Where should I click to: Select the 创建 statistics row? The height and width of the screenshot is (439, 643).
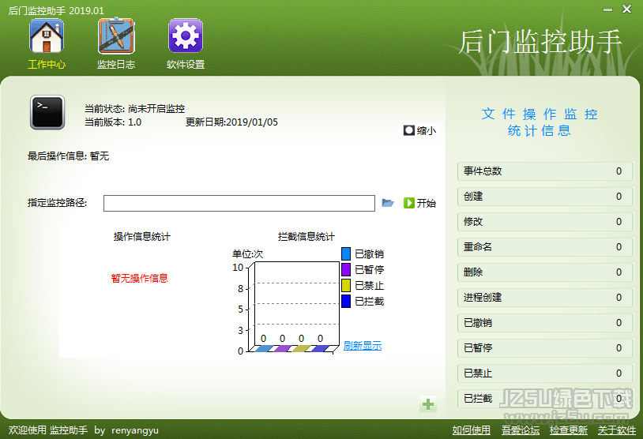click(x=545, y=197)
